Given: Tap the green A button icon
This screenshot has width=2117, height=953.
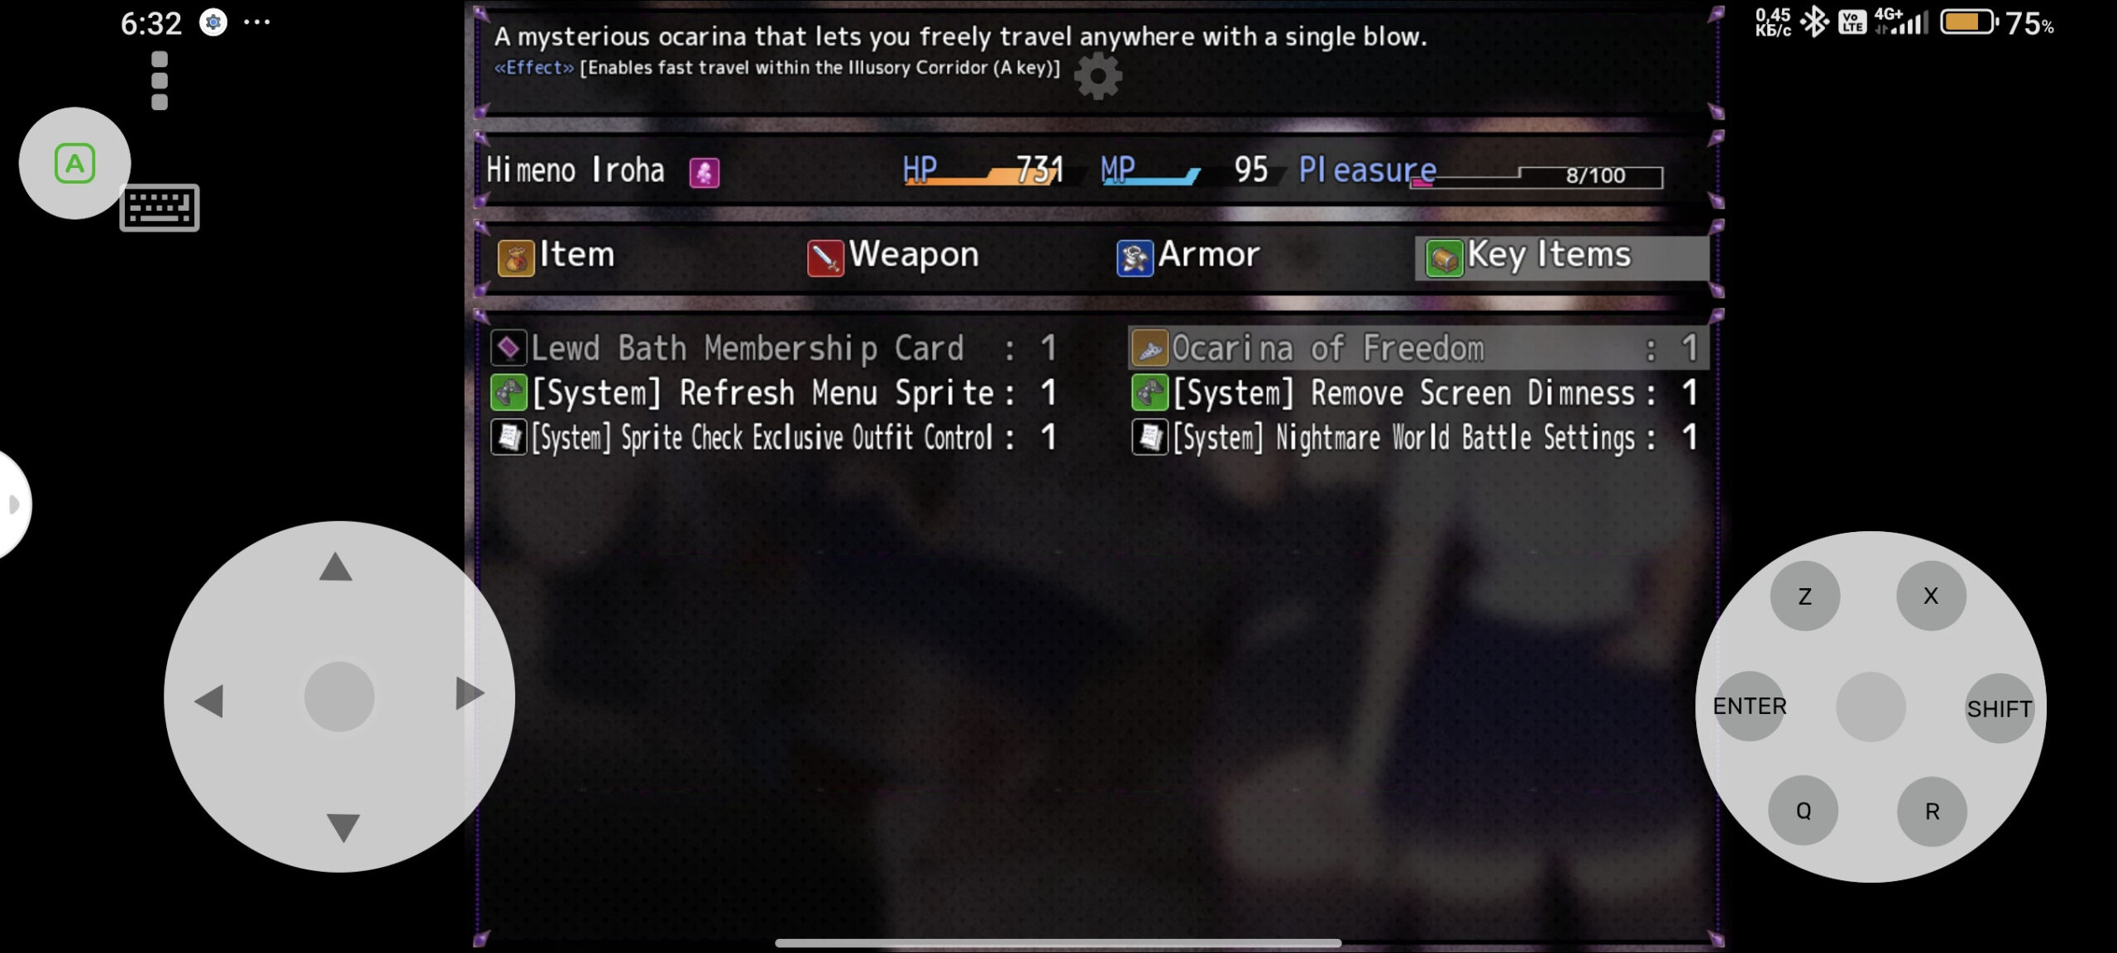Looking at the screenshot, I should tap(74, 163).
